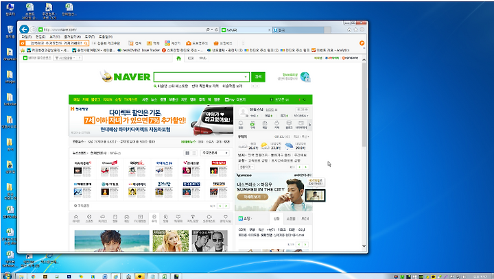Switch to the NAVER browser tab
494x279 pixels.
[x=246, y=30]
